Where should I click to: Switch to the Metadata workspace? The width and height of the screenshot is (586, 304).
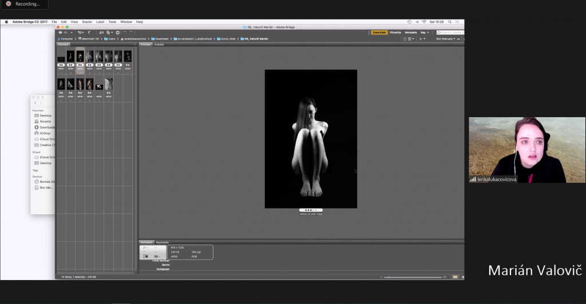tap(411, 33)
